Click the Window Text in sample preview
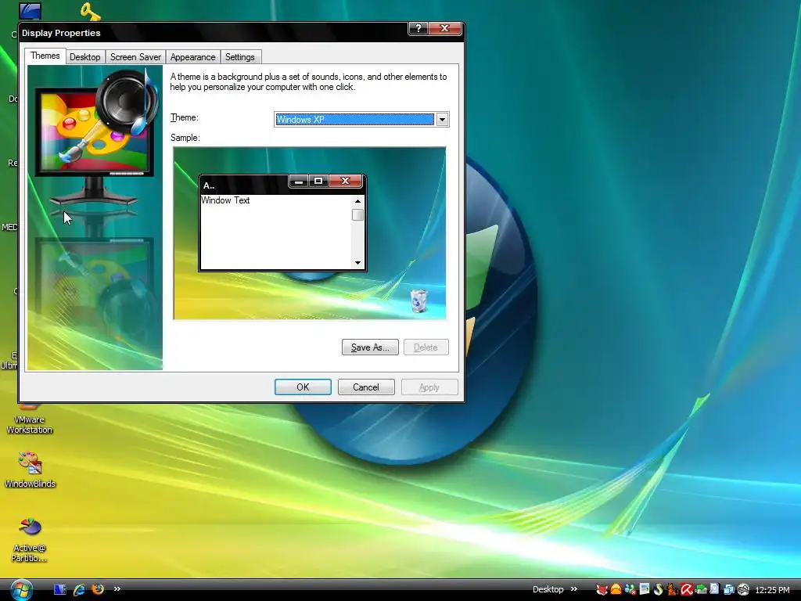Viewport: 801px width, 601px height. tap(225, 200)
